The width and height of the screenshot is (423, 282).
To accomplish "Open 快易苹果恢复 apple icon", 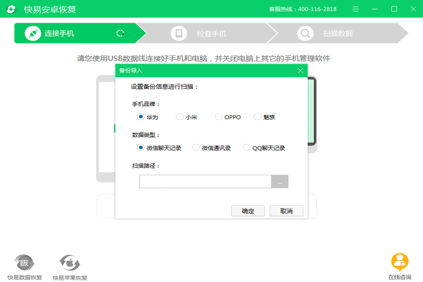I will click(70, 262).
